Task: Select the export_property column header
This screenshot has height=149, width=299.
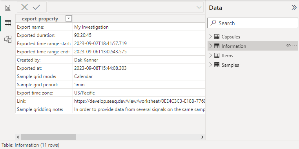Action: click(x=40, y=19)
